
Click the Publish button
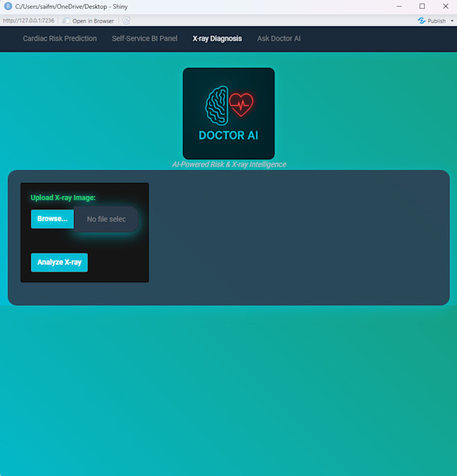(x=433, y=21)
